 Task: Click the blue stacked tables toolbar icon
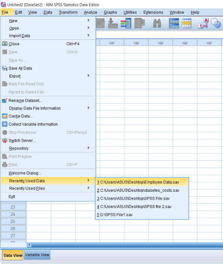pyautogui.click(x=174, y=24)
